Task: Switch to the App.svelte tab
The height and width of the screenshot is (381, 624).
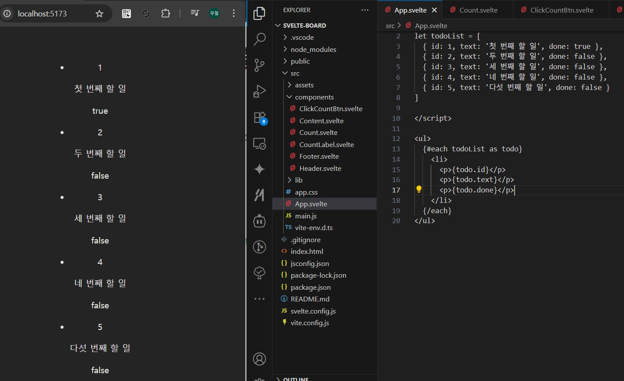Action: coord(411,10)
